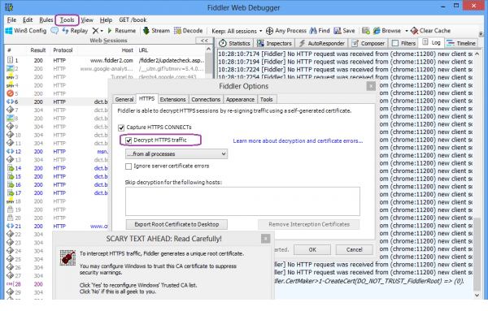Close the SCARY TEXT AHEAD dialog
The height and width of the screenshot is (311, 488).
coord(265,239)
